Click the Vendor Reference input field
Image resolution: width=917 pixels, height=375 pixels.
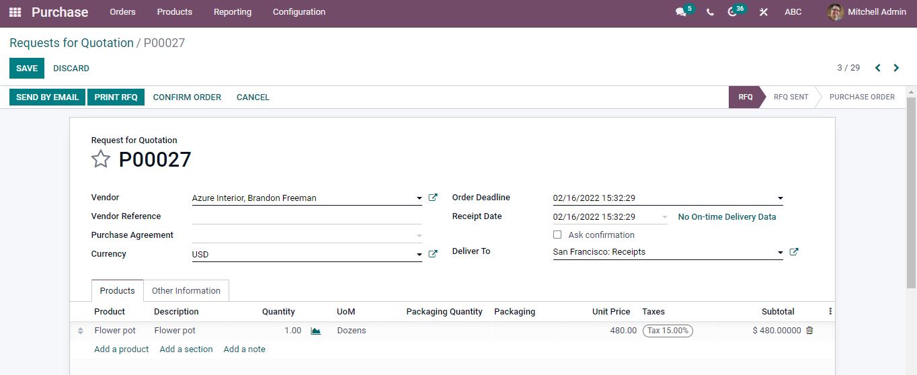(x=307, y=216)
